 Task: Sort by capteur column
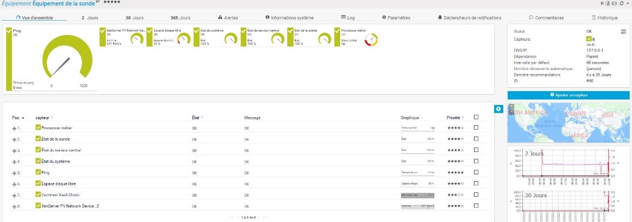(x=44, y=118)
